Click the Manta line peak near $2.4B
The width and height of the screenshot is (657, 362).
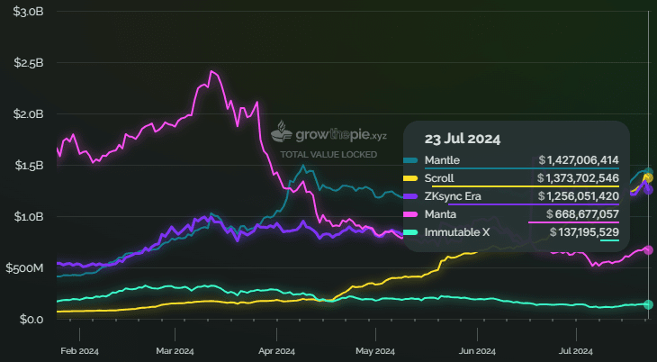click(x=212, y=72)
